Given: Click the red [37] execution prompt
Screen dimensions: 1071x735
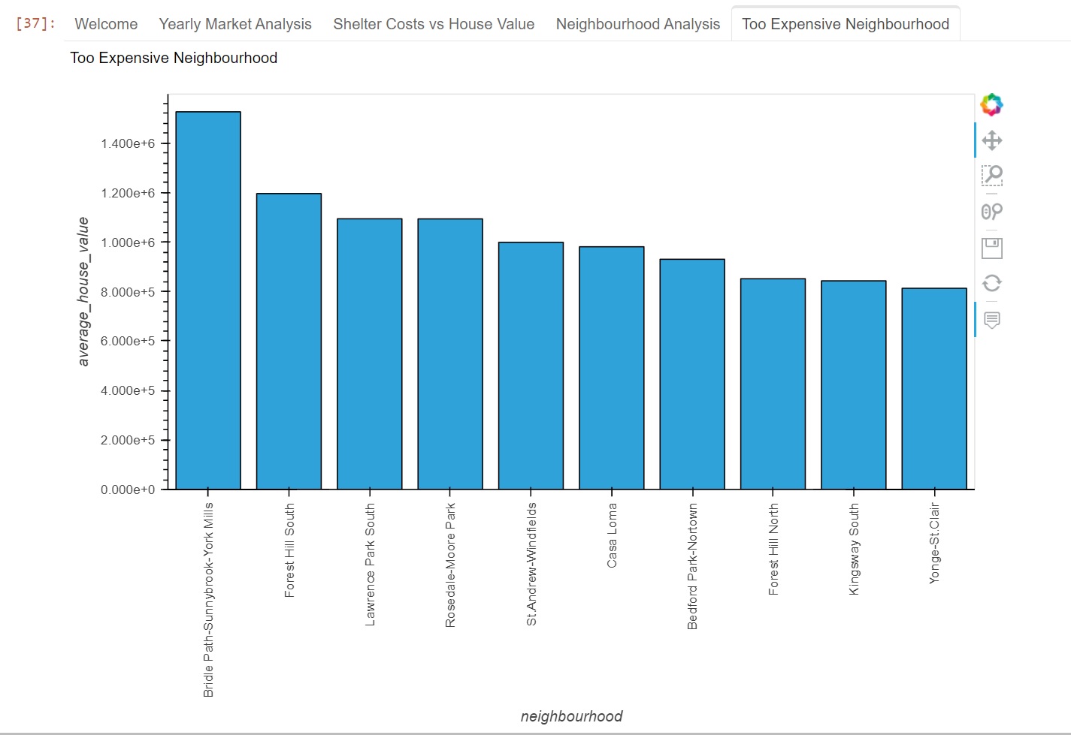Looking at the screenshot, I should [32, 23].
